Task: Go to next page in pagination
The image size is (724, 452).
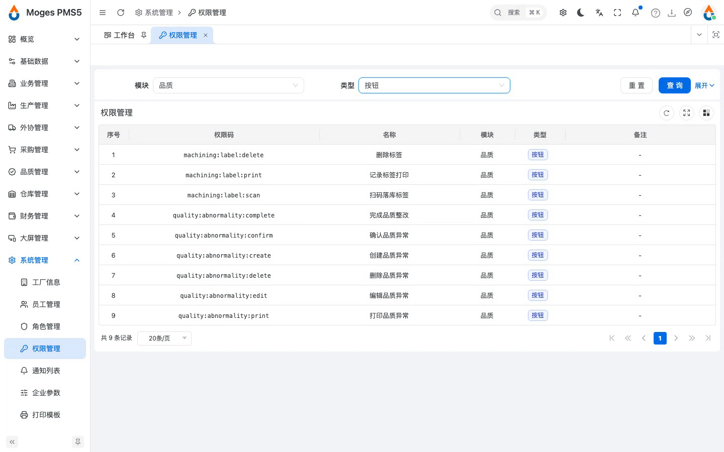Action: coord(676,338)
